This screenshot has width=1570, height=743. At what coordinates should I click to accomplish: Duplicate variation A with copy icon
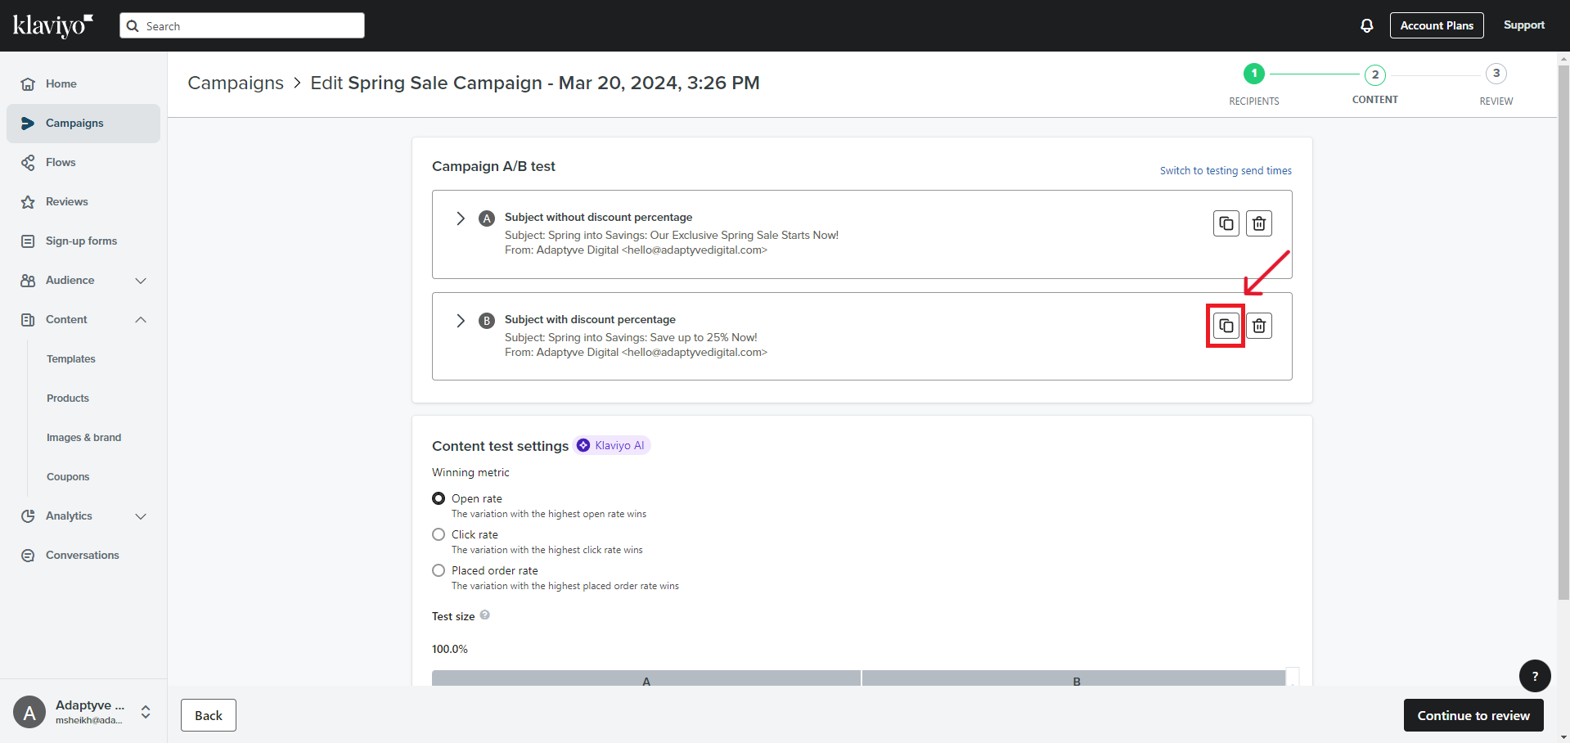1226,223
